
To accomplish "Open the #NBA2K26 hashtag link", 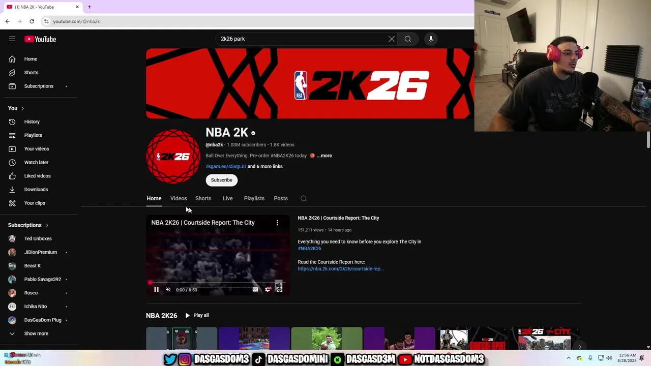I will click(x=310, y=249).
